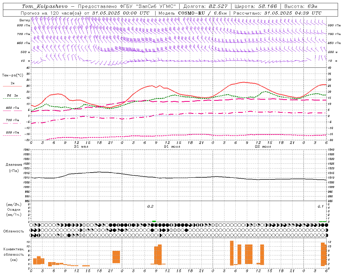Click the 700 гПа temperature legend entry

click(12, 120)
